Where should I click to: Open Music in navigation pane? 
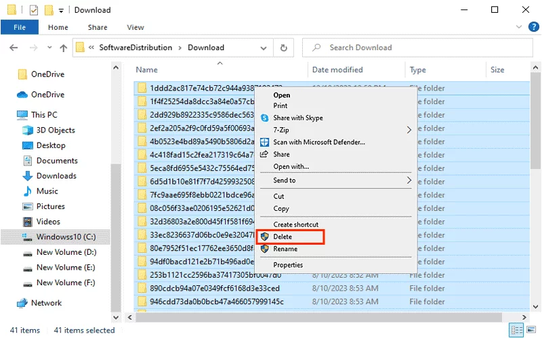(41, 191)
